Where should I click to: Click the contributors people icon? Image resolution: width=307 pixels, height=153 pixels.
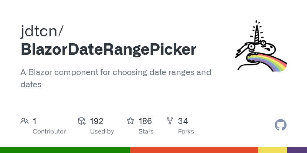click(25, 121)
